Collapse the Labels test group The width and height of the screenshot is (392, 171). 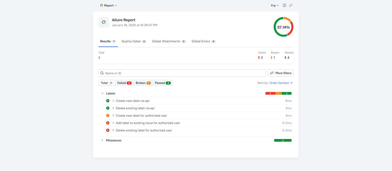click(x=102, y=94)
